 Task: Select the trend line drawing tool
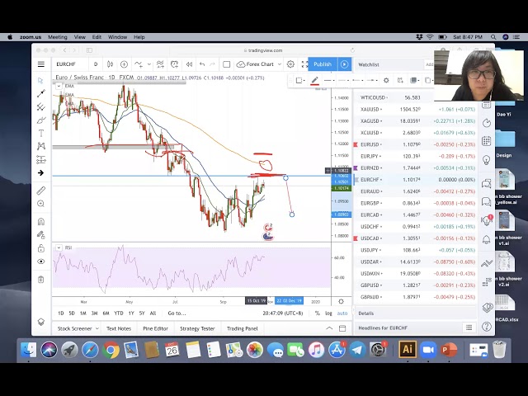coord(40,93)
